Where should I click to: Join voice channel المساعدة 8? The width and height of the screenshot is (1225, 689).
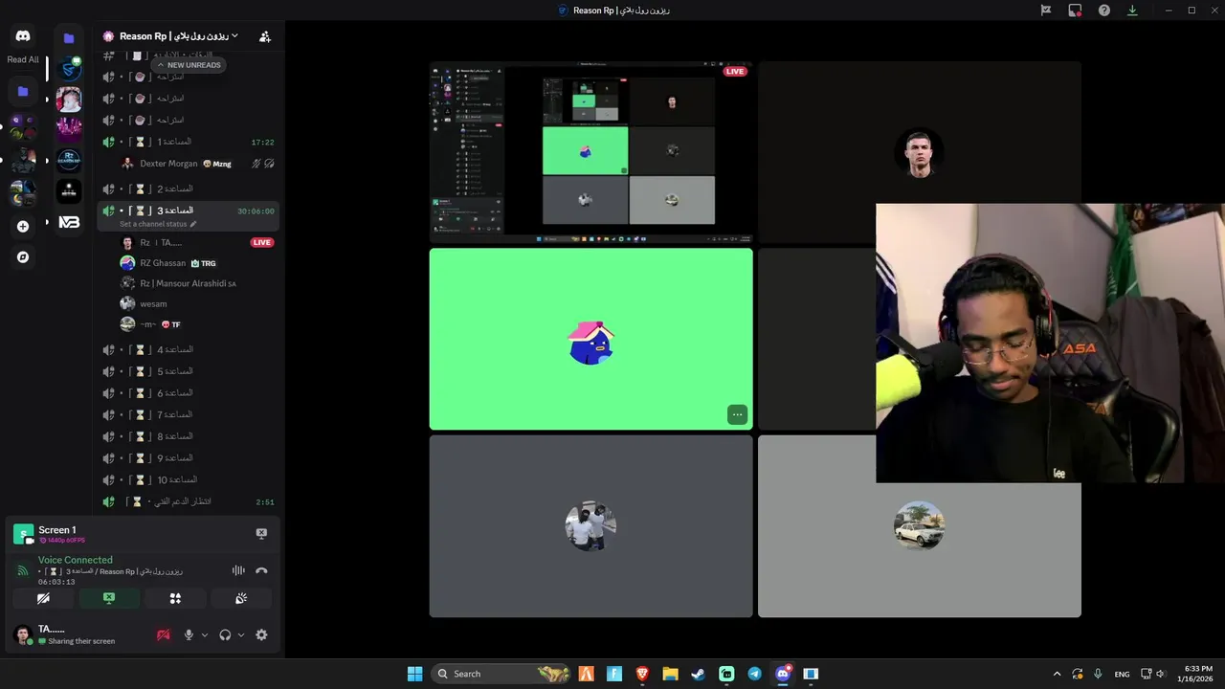189,436
